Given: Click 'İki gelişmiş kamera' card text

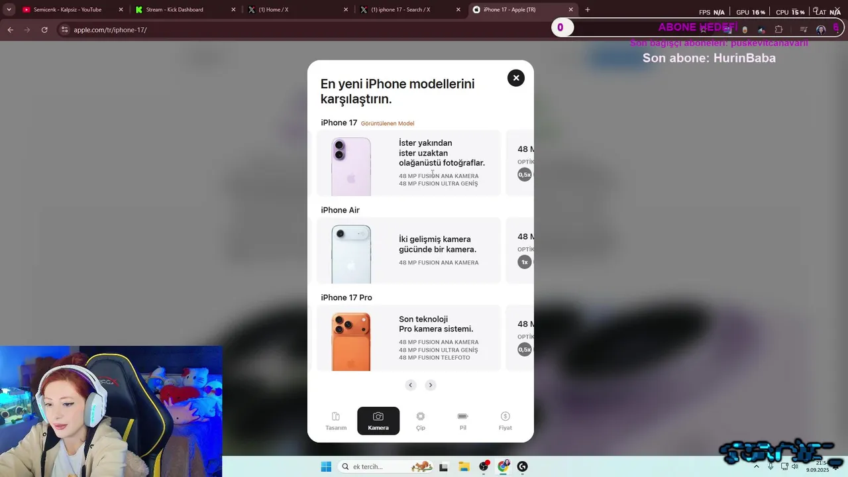Looking at the screenshot, I should 437,244.
